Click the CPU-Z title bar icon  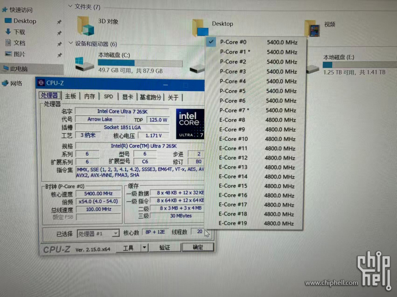click(41, 83)
